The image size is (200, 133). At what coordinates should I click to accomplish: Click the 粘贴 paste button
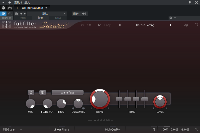[x=58, y=18]
